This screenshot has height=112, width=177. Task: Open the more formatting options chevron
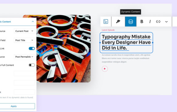(166, 22)
